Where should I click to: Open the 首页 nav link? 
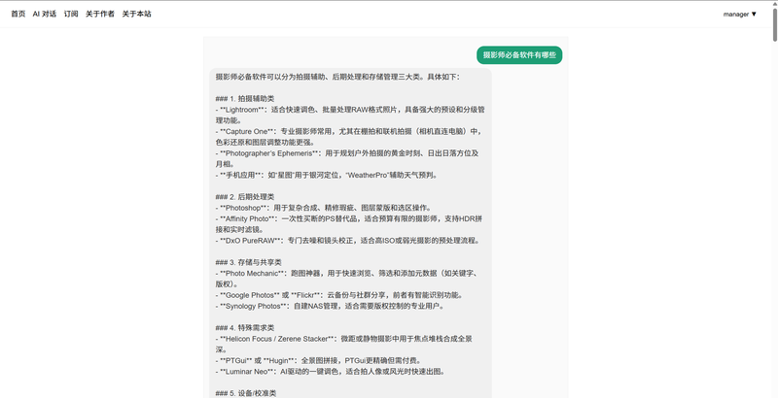18,14
